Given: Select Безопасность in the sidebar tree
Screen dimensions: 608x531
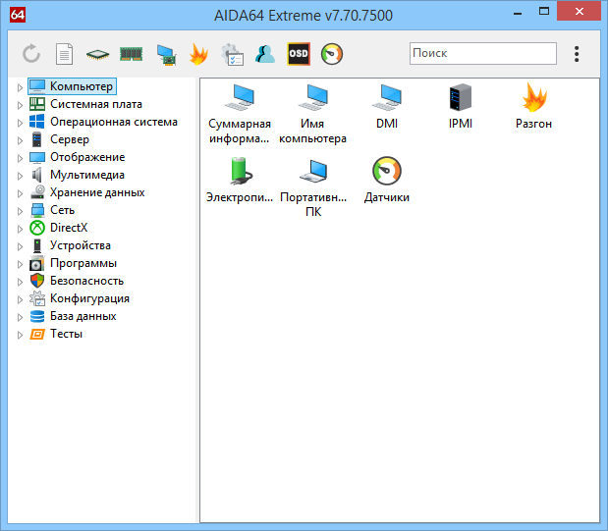Looking at the screenshot, I should tap(86, 281).
